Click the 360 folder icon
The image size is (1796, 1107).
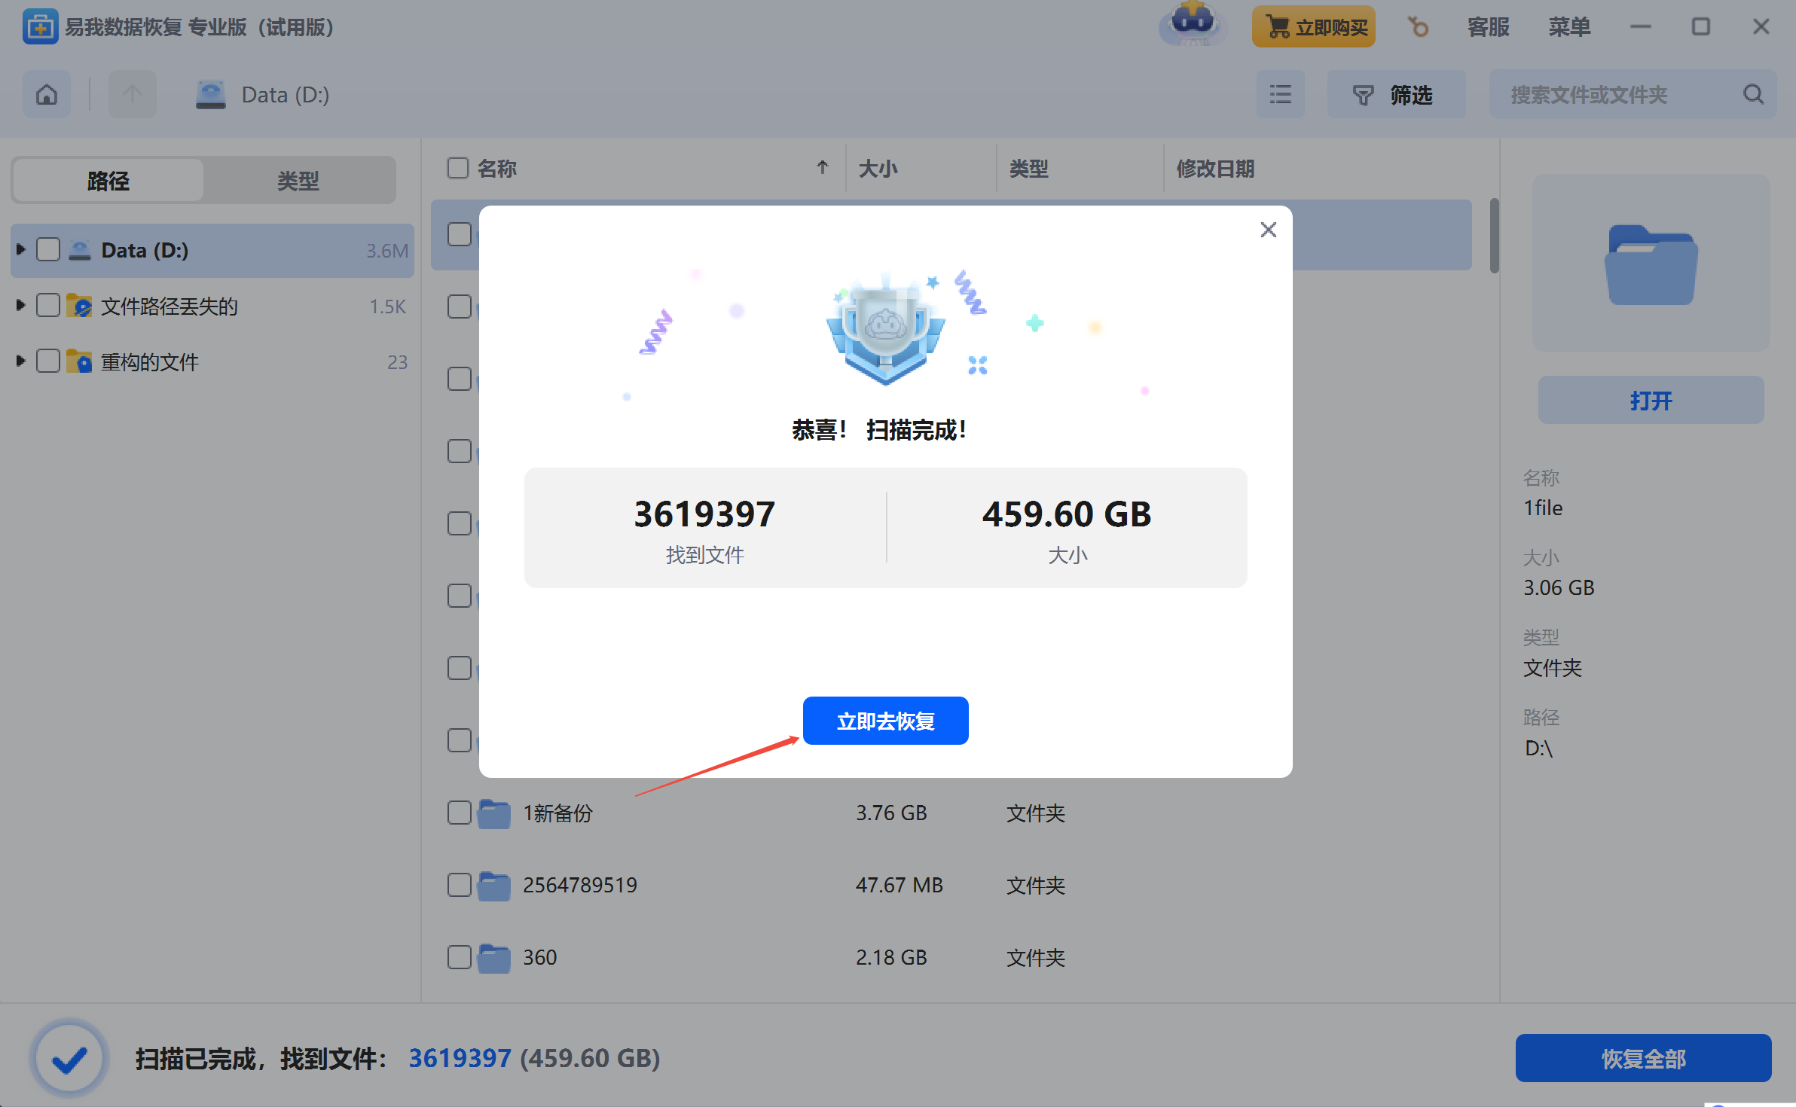click(x=494, y=958)
